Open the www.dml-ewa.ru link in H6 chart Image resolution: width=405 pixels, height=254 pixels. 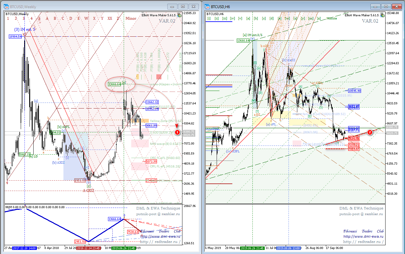tap(363, 236)
